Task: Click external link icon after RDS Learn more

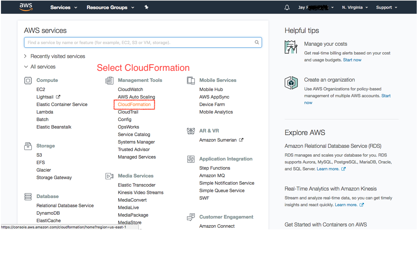Action: tap(343, 169)
